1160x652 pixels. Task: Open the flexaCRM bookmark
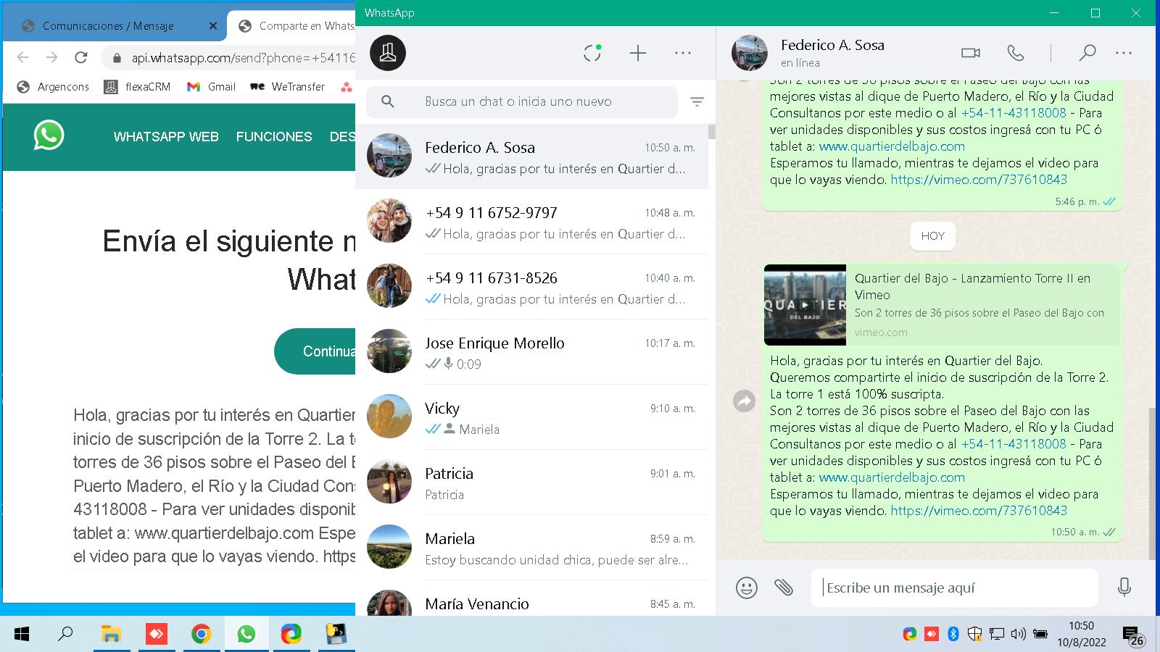[x=137, y=87]
